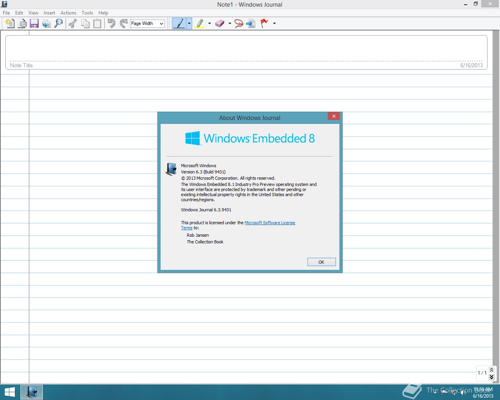Open the Action Center flag tray icon
Screen dimensions: 500x400
click(x=445, y=392)
